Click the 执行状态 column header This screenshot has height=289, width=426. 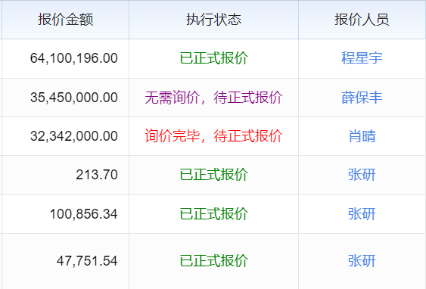pos(214,20)
